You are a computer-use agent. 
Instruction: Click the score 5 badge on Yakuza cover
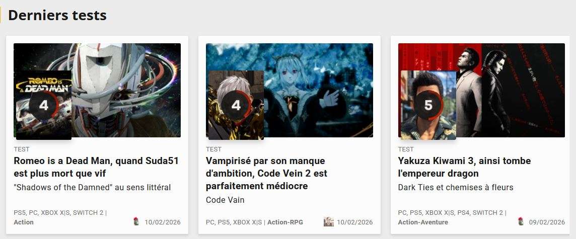tap(428, 105)
